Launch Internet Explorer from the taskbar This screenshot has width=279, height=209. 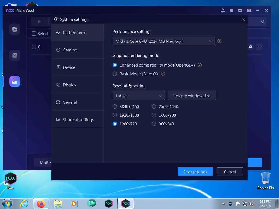[x=24, y=204]
